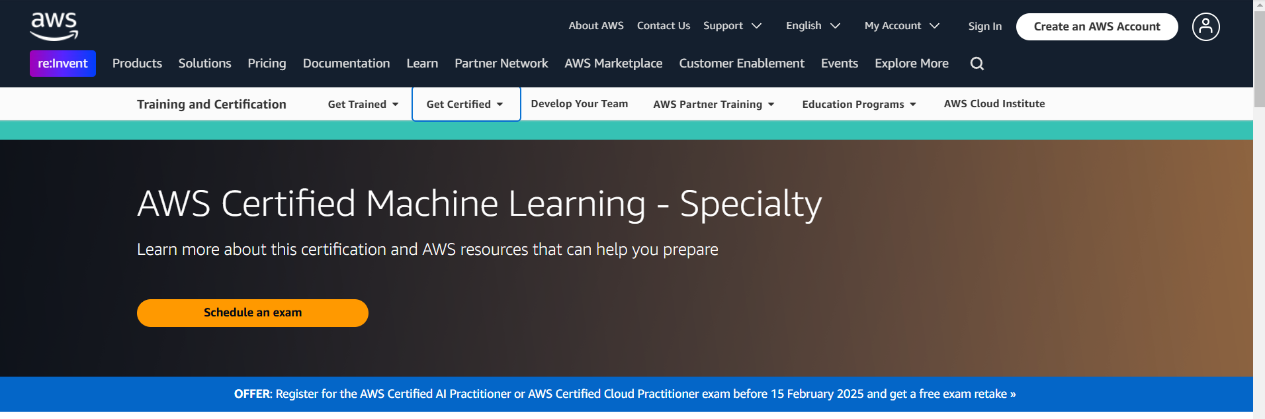Open the Learn menu
This screenshot has height=419, width=1265.
pos(422,64)
